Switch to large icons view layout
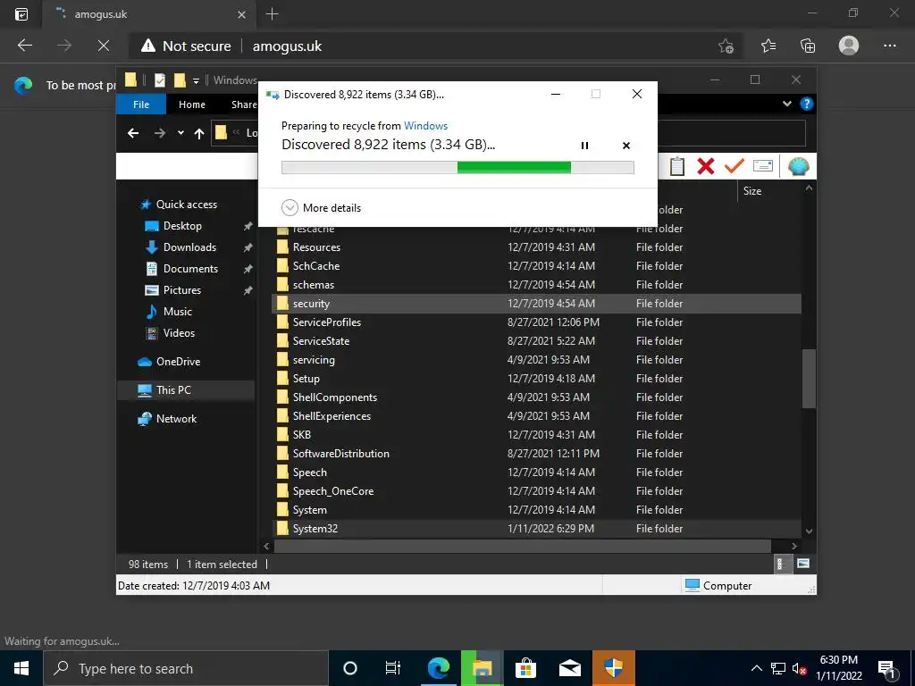 point(803,564)
